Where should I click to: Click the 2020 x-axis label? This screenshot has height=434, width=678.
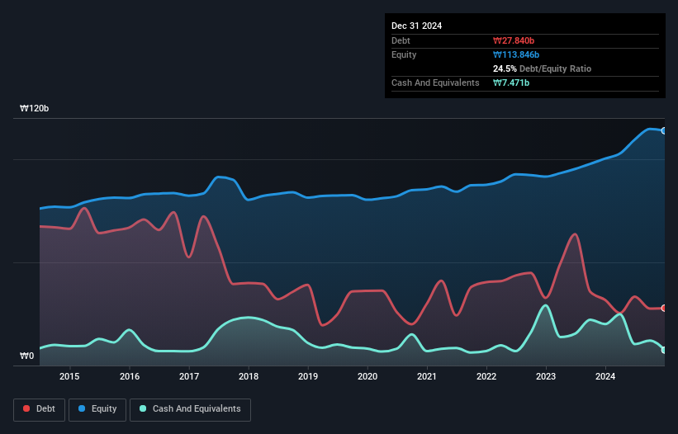367,376
